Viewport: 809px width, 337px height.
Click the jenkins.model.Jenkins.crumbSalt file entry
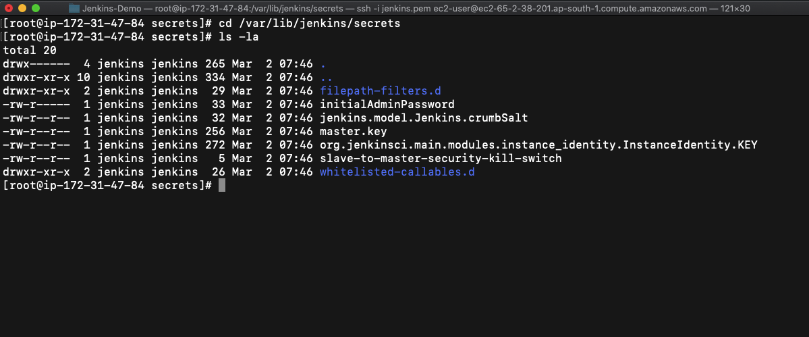pos(424,118)
